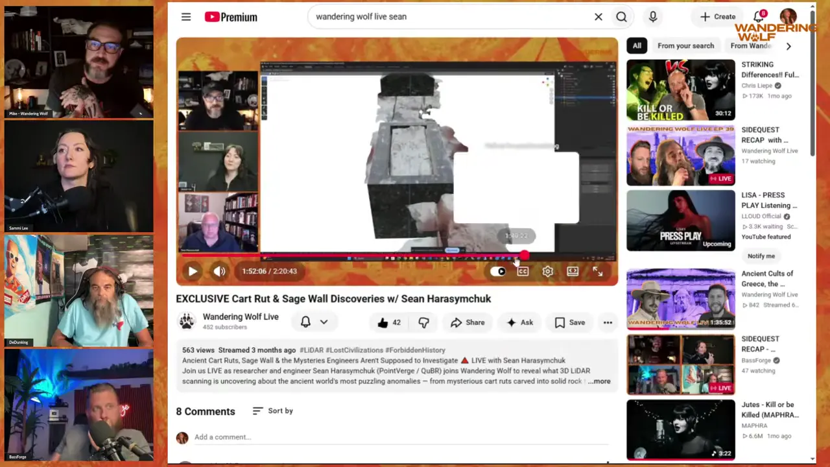Open the Wandering Wolf Live channel name
Viewport: 830px width, 467px height.
pos(241,317)
